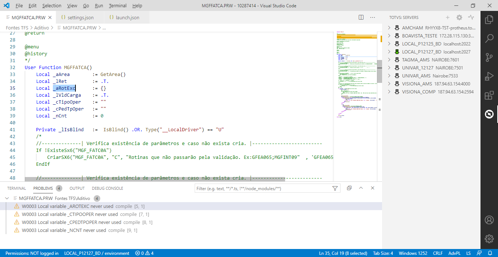Close the bottom panel
This screenshot has height=257, width=498.
(x=373, y=188)
